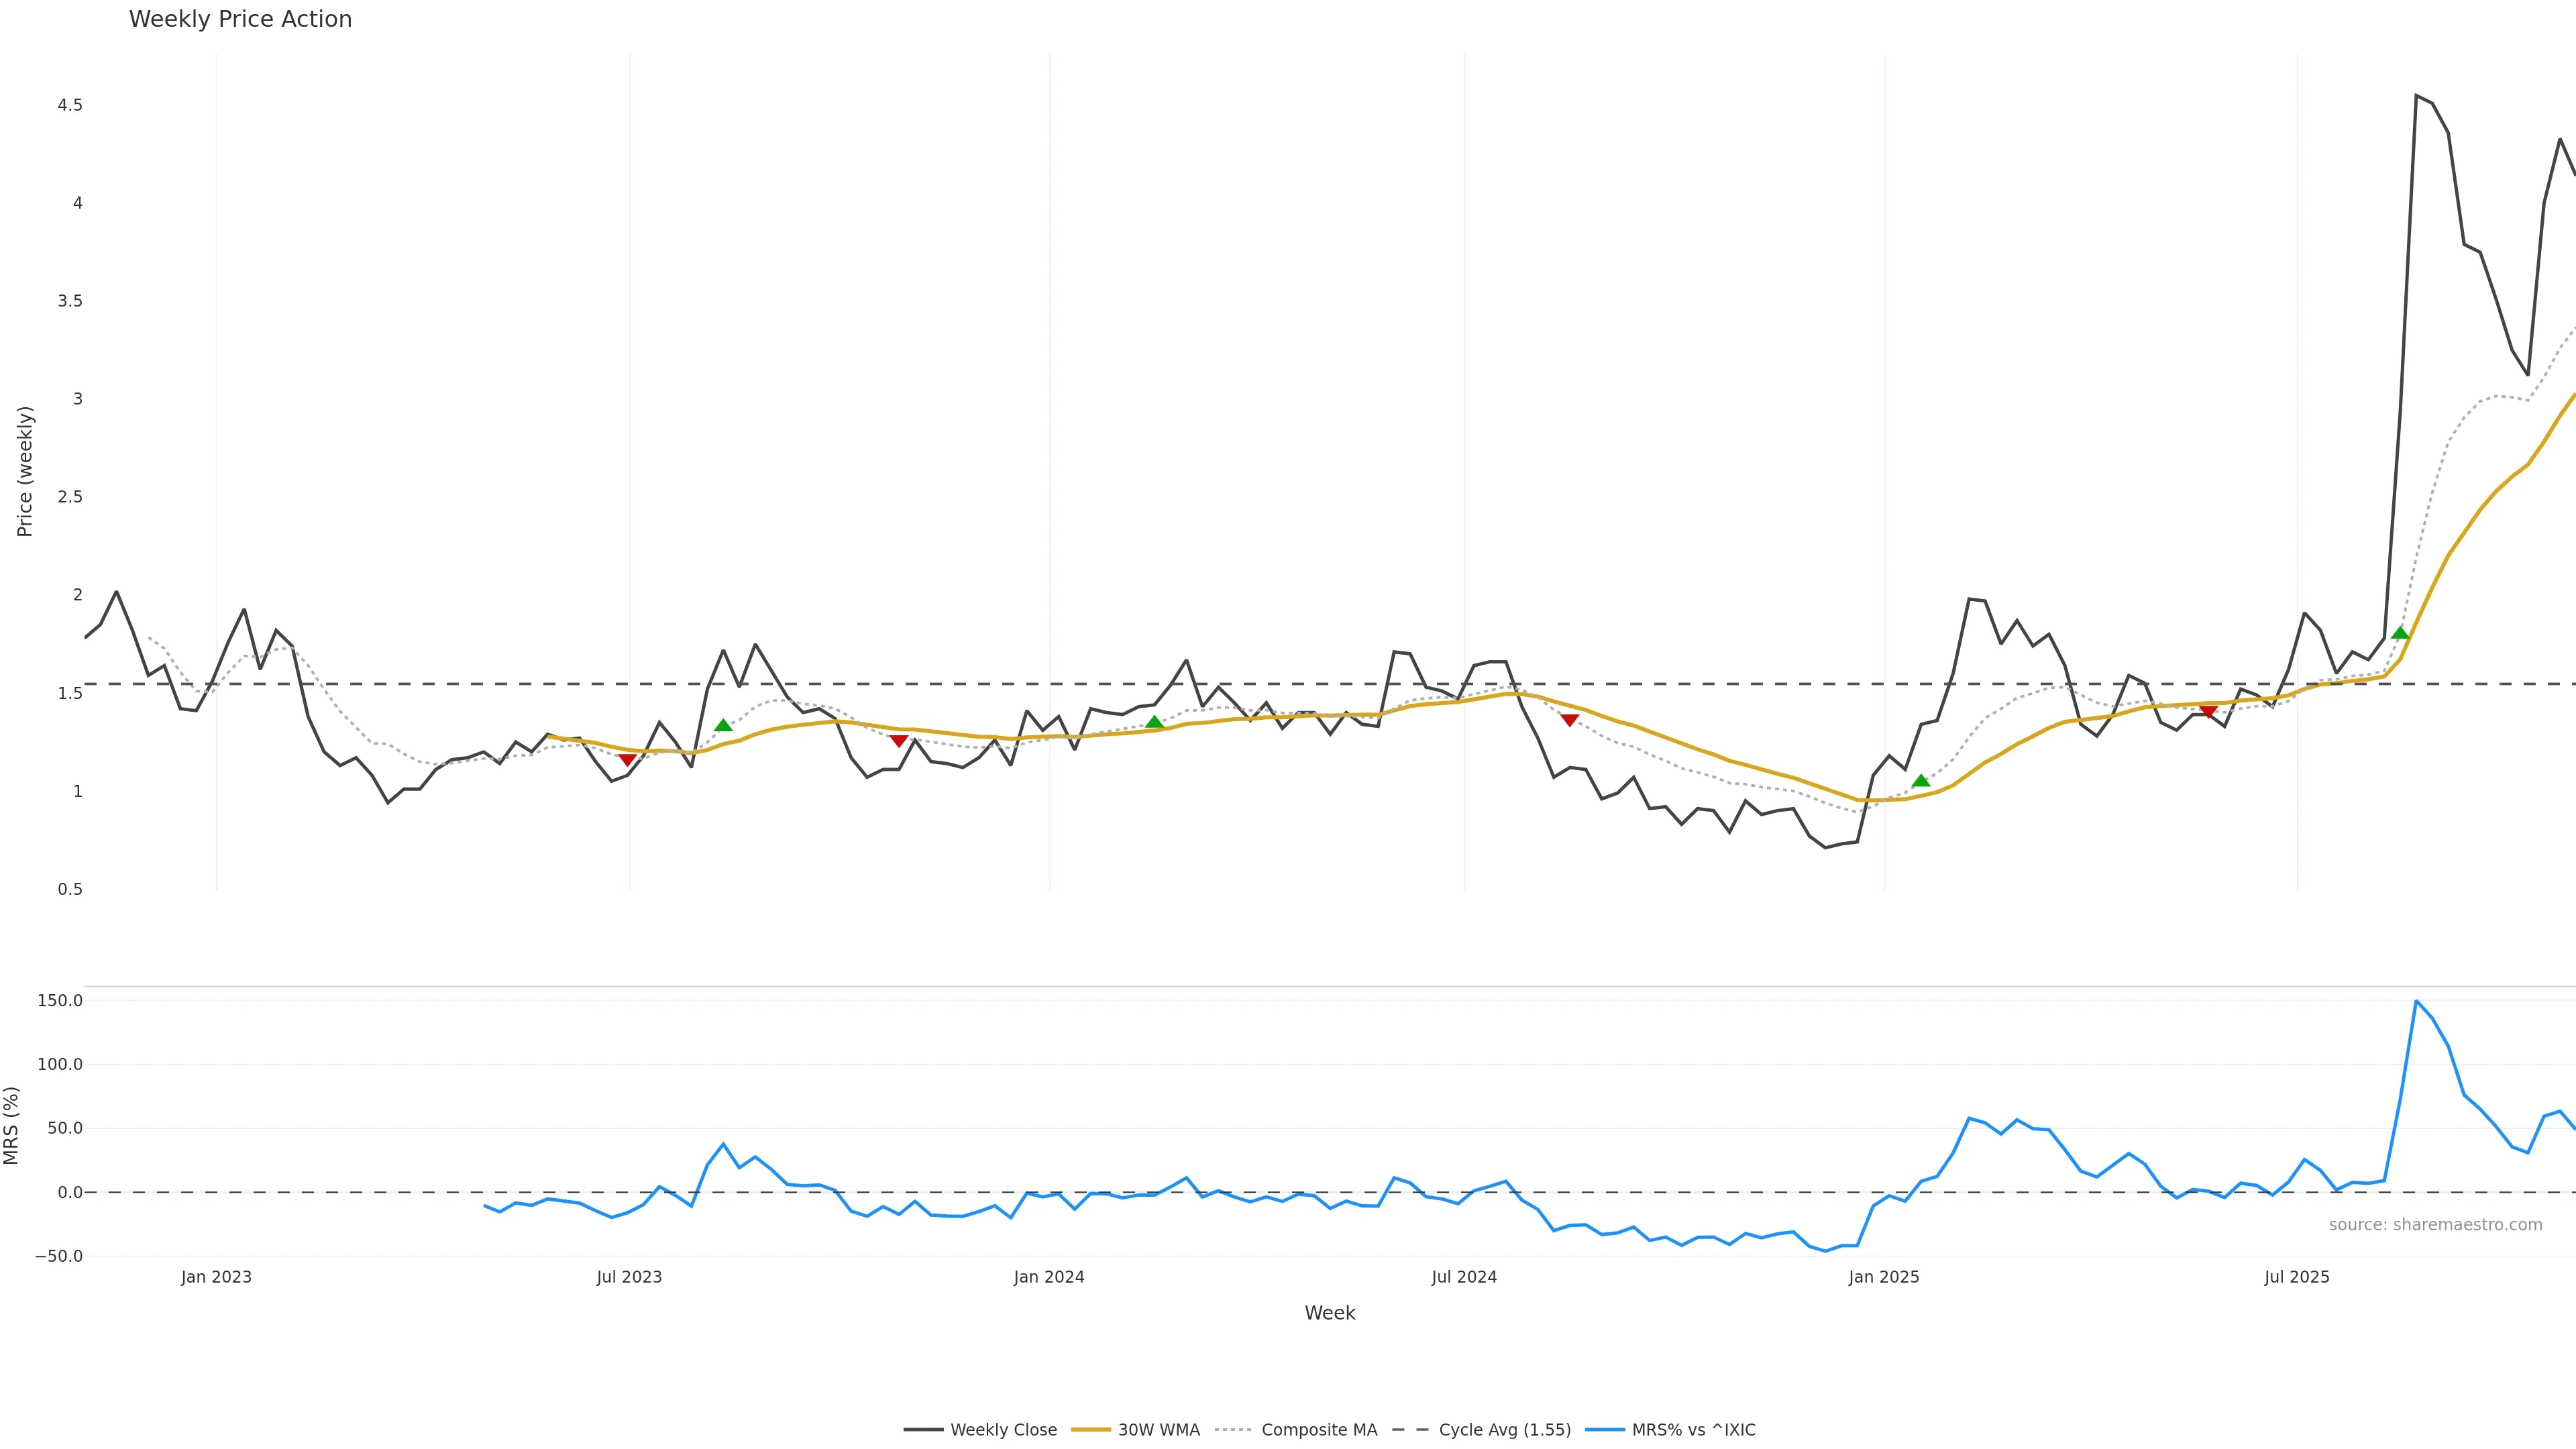This screenshot has height=1449, width=2576.
Task: Click the green up triangle near Jan 2025
Action: 1920,780
